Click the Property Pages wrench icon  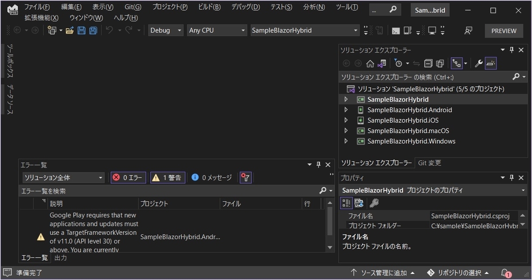coord(374,203)
